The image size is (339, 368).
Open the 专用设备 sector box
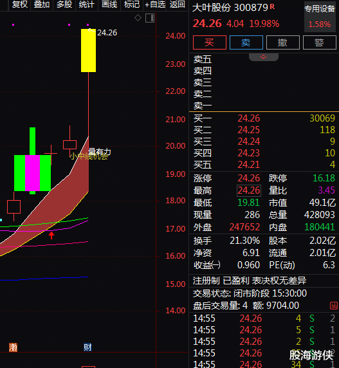point(320,17)
